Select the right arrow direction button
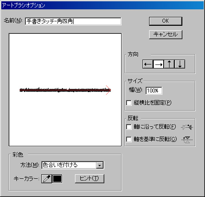Image resolution: width=205 pixels, height=197 pixels. click(158, 64)
